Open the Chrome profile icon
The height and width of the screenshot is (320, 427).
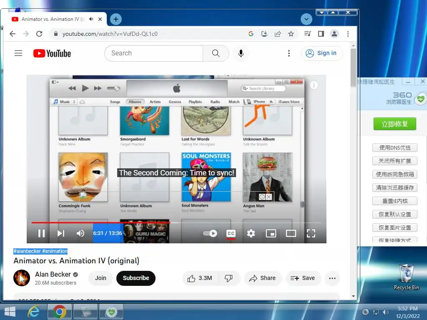334,34
